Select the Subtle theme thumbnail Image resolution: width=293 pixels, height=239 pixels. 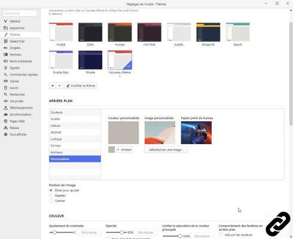pos(179,32)
